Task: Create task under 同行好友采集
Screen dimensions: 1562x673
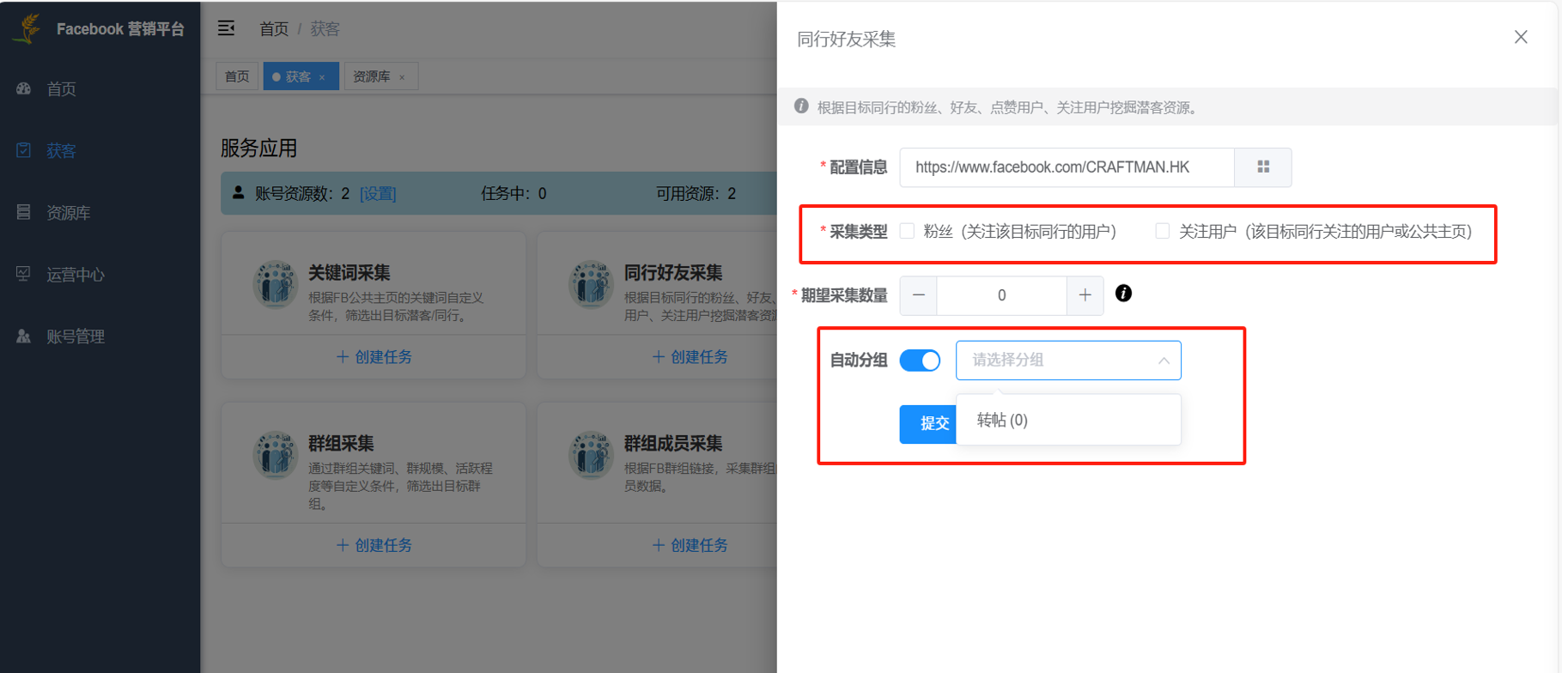Action: pyautogui.click(x=690, y=357)
